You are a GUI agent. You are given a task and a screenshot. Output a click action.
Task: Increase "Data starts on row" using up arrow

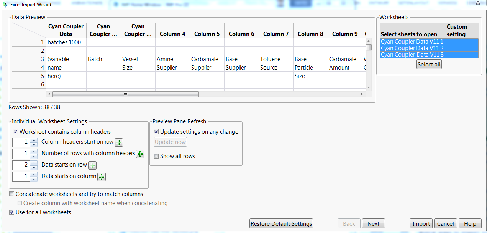point(33,163)
